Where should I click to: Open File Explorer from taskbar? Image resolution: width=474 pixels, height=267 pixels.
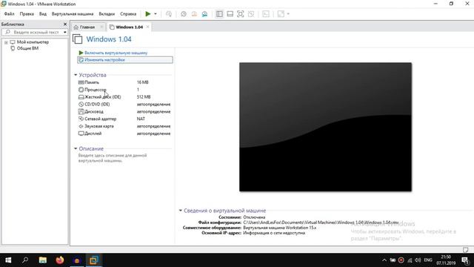(x=43, y=260)
